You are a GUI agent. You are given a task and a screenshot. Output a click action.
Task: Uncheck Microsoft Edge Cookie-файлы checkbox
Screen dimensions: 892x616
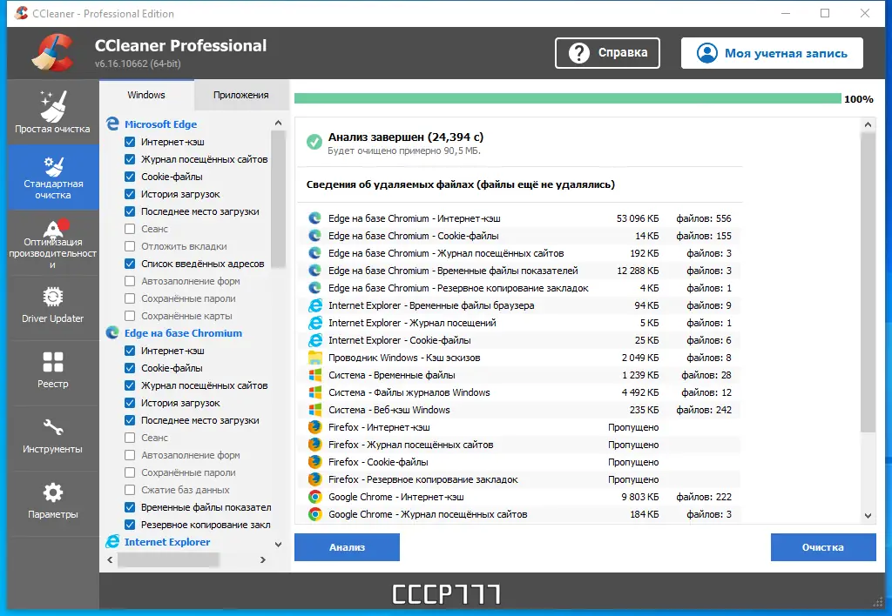coord(130,177)
